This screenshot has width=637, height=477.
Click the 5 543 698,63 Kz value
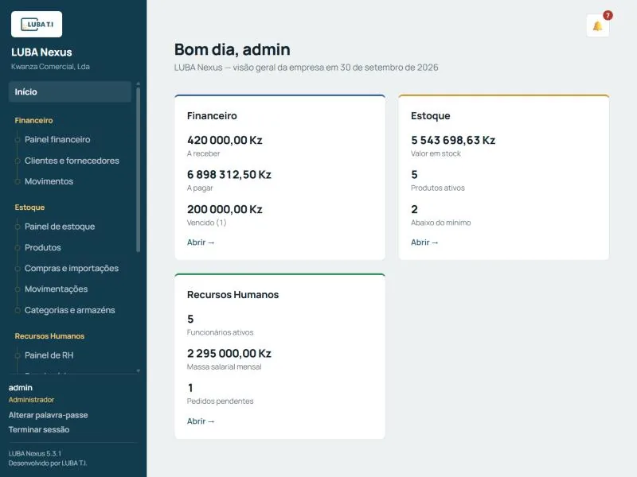[453, 140]
